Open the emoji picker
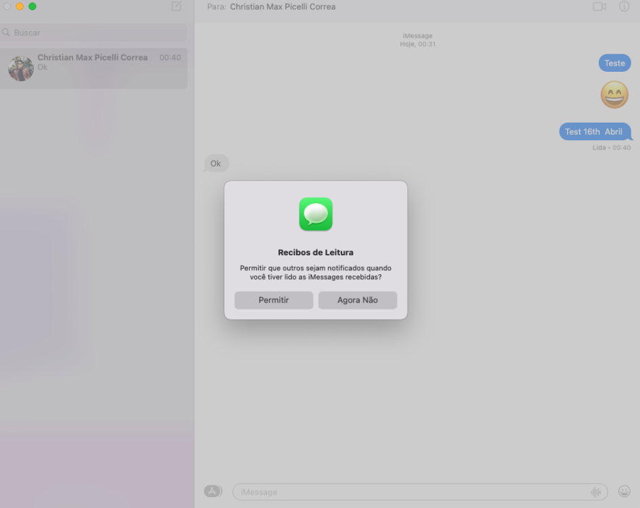Viewport: 640px width, 508px height. pyautogui.click(x=624, y=491)
